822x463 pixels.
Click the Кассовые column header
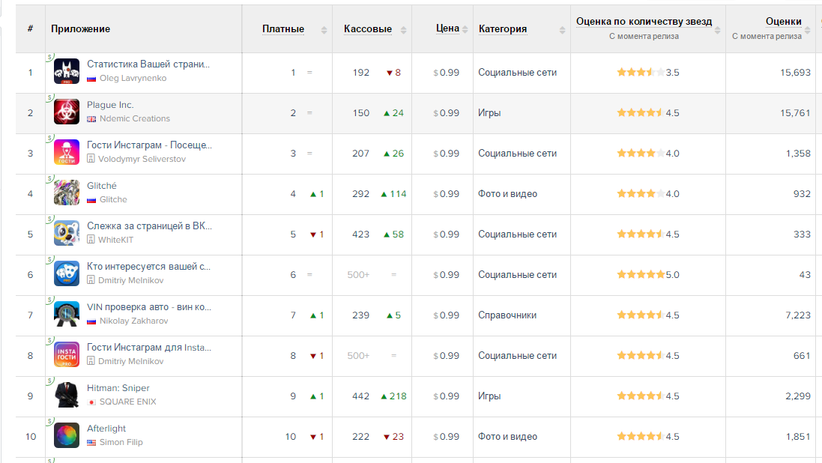tap(368, 28)
